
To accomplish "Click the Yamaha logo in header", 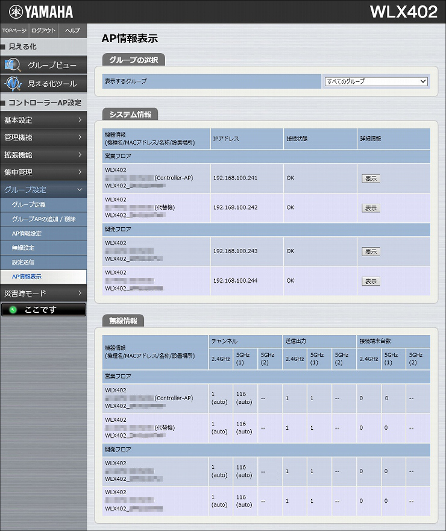I will (x=41, y=12).
